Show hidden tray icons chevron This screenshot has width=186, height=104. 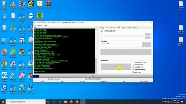pos(162,102)
